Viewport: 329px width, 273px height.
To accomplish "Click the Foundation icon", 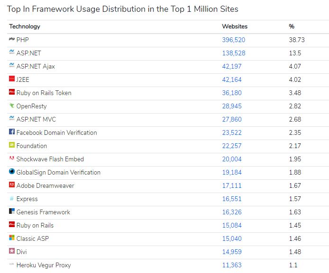I will (12, 146).
